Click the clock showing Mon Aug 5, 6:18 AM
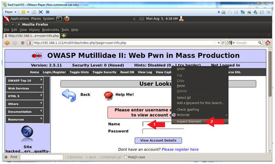 click(162, 19)
